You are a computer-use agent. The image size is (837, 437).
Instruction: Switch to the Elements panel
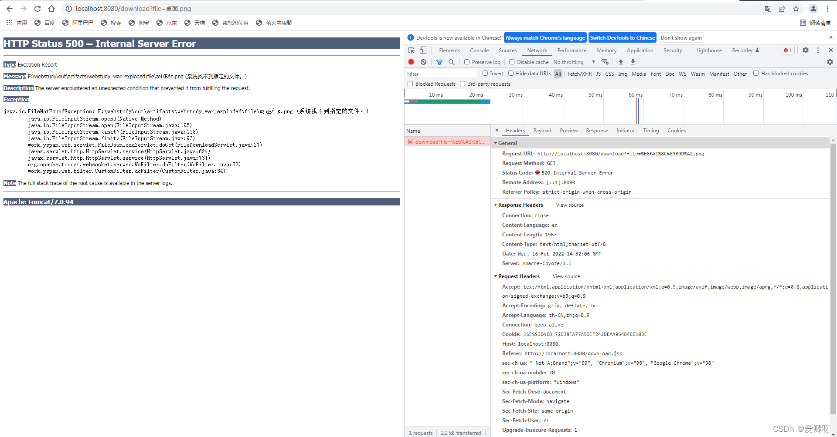[449, 50]
